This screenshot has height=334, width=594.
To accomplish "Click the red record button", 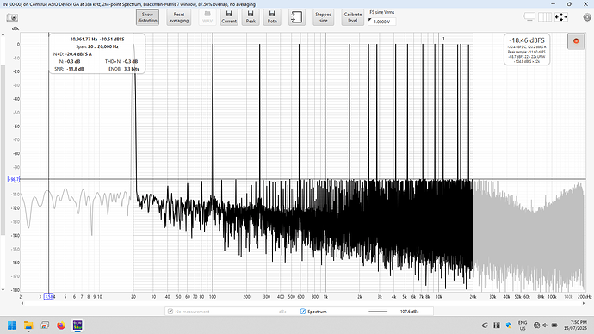I will 576,41.
